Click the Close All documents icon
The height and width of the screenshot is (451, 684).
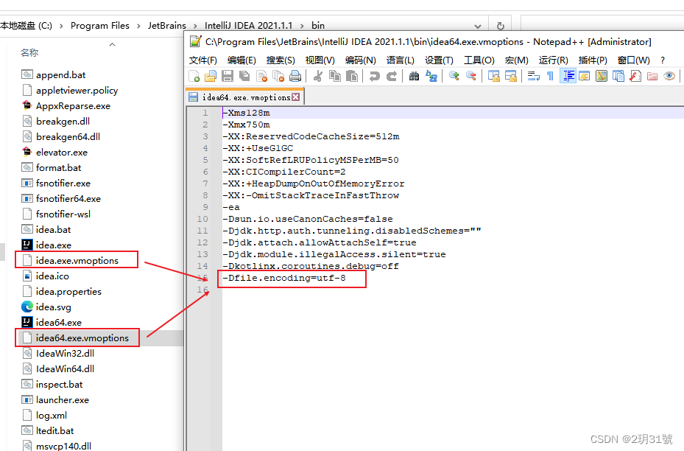pyautogui.click(x=278, y=77)
